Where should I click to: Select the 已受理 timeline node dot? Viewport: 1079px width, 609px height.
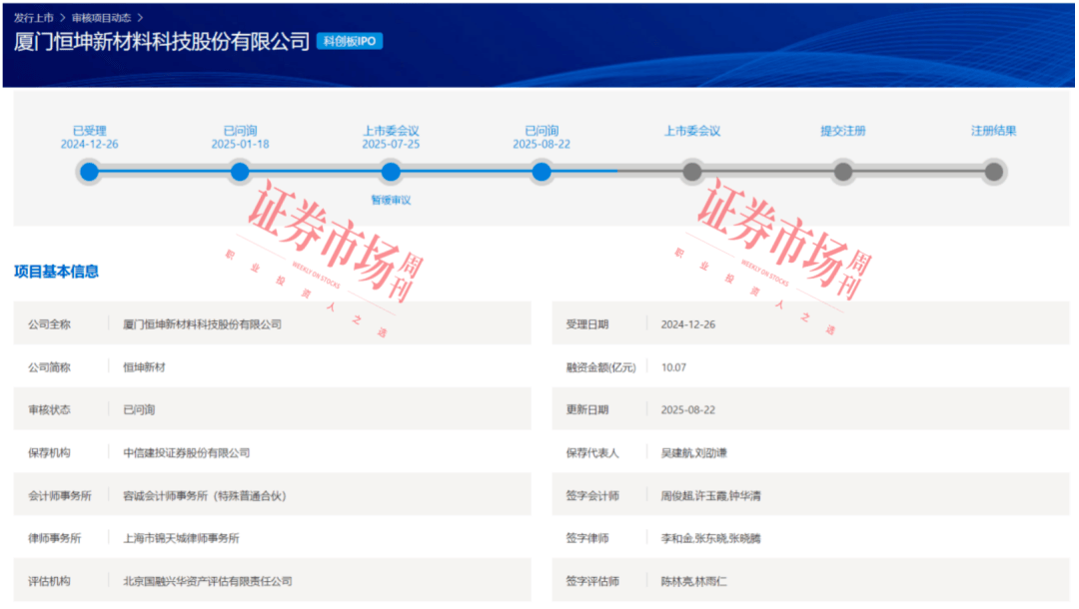pos(89,173)
